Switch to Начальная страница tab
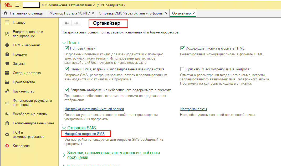 click(x=24, y=13)
